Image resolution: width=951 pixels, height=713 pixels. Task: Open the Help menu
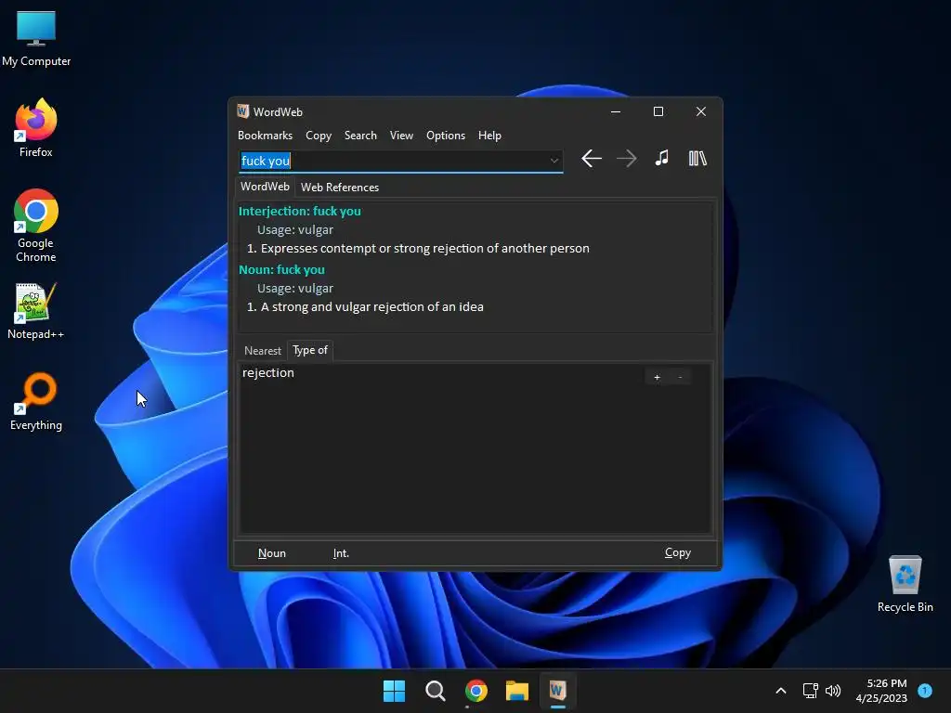[x=489, y=136]
